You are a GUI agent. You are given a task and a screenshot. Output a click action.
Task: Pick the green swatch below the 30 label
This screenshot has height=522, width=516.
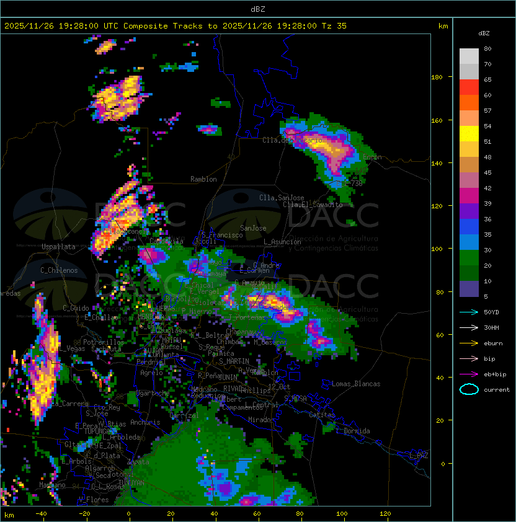coord(469,258)
